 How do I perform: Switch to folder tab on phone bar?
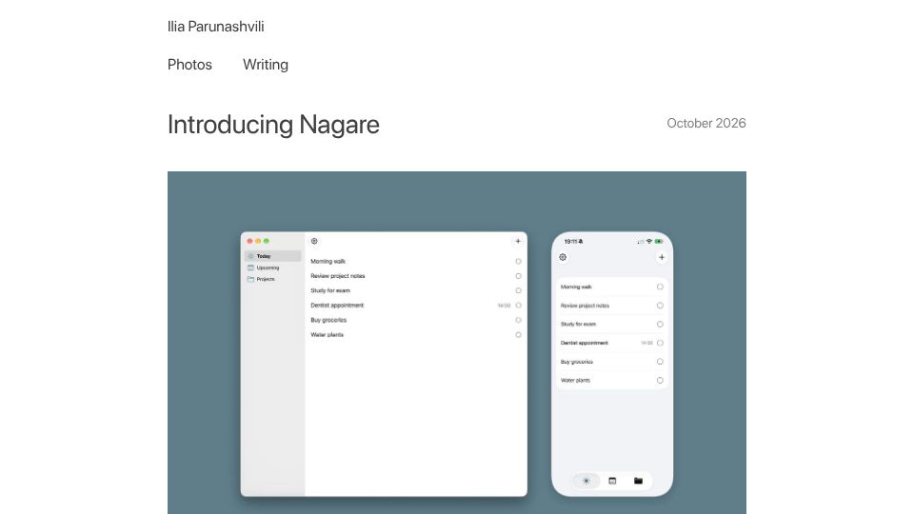[x=638, y=481]
